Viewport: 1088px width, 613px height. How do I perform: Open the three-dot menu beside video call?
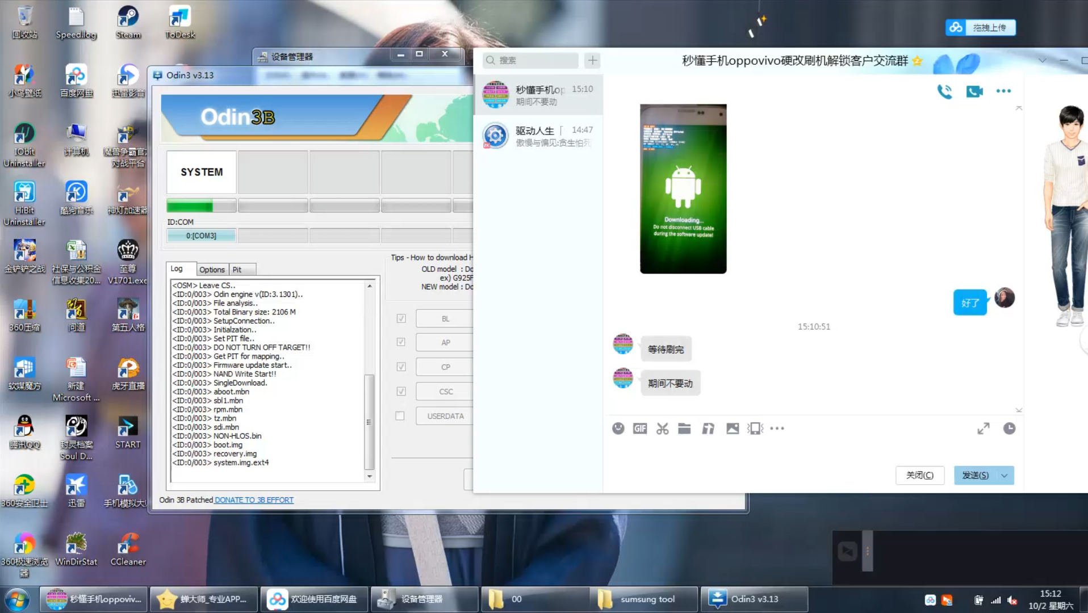pyautogui.click(x=1003, y=91)
